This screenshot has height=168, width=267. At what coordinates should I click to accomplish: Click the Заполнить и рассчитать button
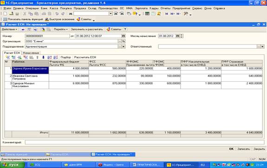(87, 29)
